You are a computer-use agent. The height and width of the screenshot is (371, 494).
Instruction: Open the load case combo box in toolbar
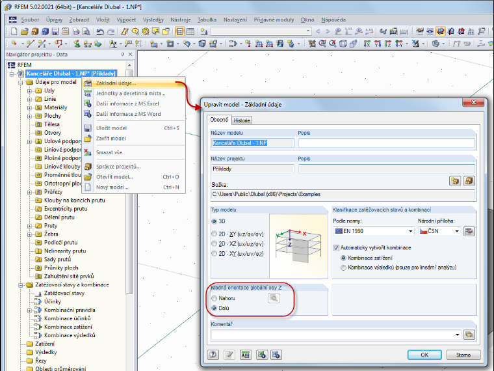261,31
